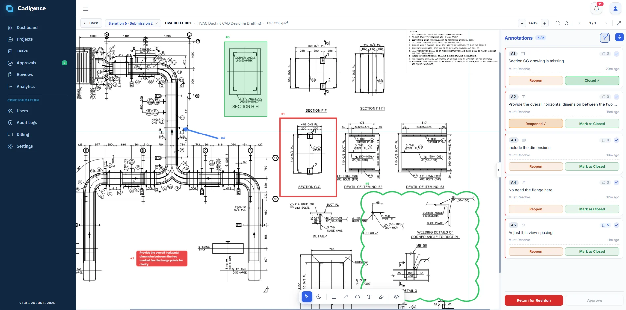This screenshot has height=310, width=626.
Task: Open Audit Logs in sidebar
Action: 38,123
